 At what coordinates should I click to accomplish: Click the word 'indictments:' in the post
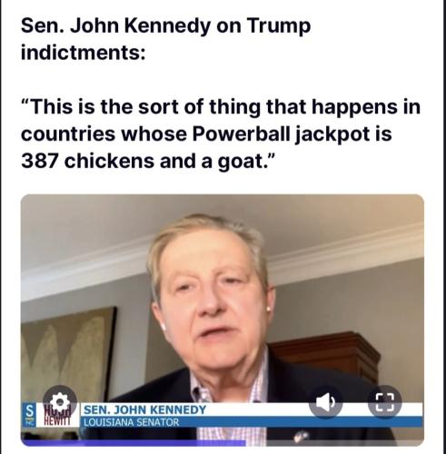[84, 52]
